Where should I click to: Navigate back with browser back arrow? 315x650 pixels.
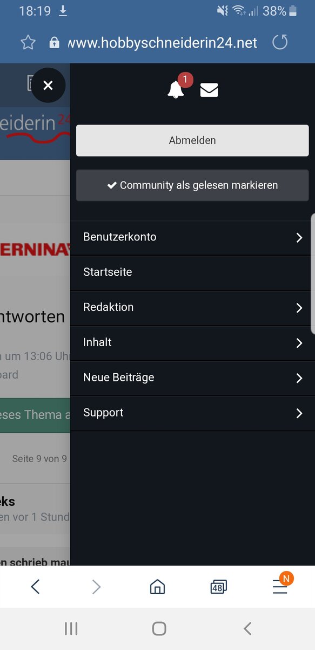click(x=35, y=587)
